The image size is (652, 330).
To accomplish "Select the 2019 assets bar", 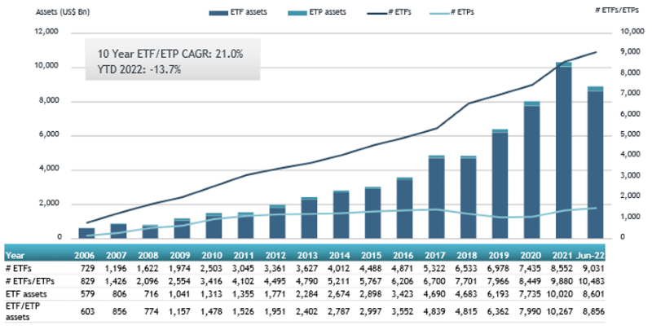I will (500, 184).
